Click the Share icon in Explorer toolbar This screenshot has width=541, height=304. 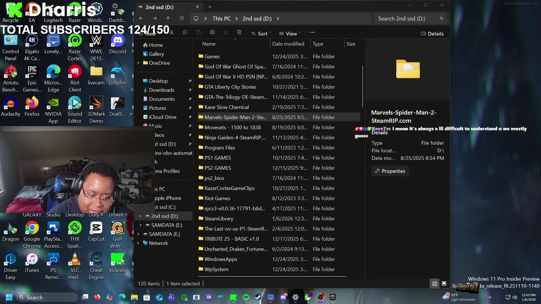226,33
